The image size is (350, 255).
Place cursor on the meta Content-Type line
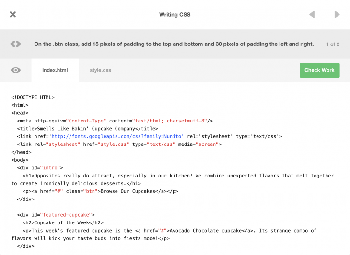[115, 121]
